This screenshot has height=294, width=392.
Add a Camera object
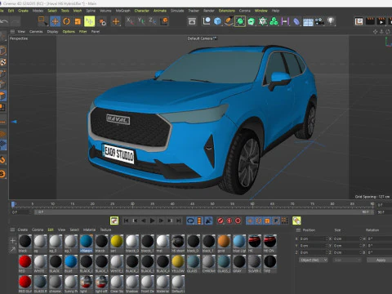pos(319,21)
